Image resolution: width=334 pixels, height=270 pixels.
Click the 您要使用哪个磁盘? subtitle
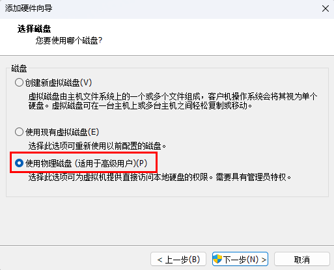pyautogui.click(x=69, y=40)
